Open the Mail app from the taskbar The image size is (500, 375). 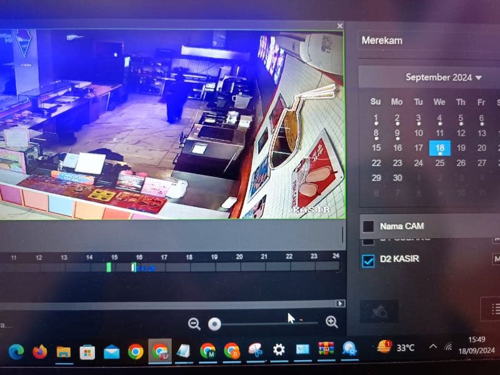[112, 352]
